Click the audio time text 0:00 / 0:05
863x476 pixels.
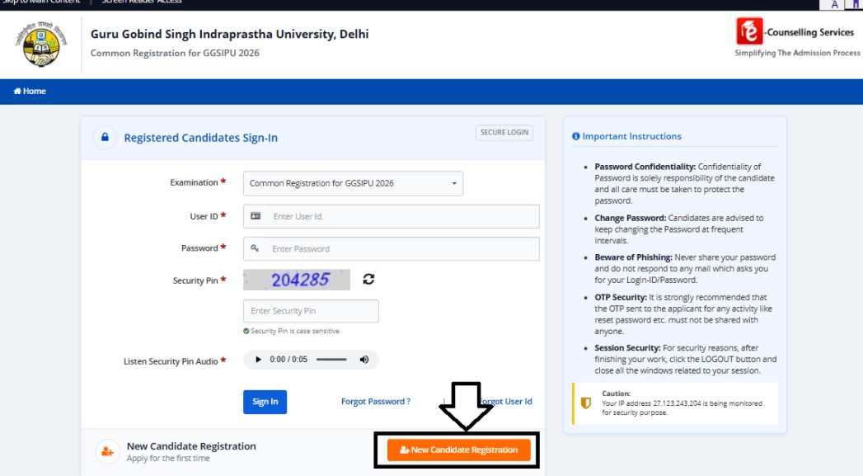[x=288, y=360]
